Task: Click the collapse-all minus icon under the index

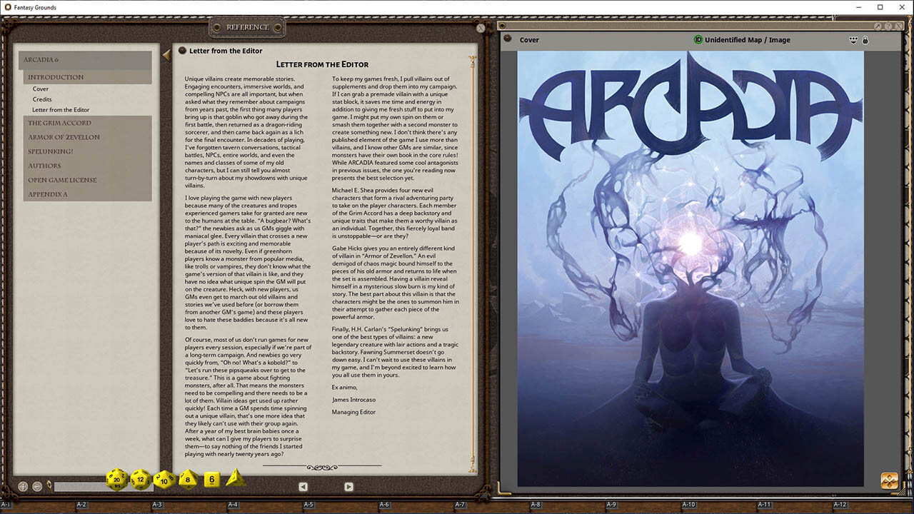Action: click(37, 486)
